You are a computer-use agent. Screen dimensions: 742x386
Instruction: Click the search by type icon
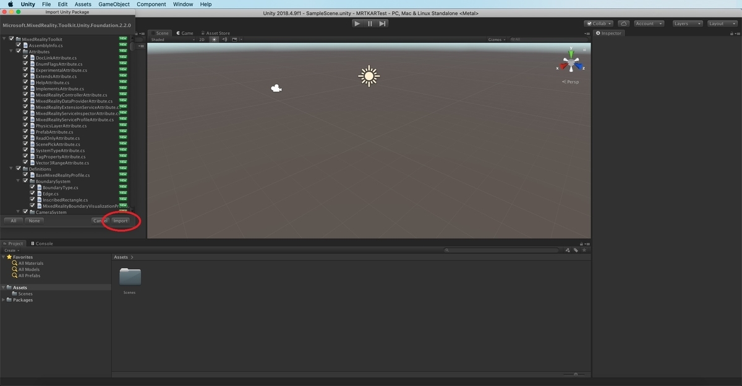pos(568,250)
